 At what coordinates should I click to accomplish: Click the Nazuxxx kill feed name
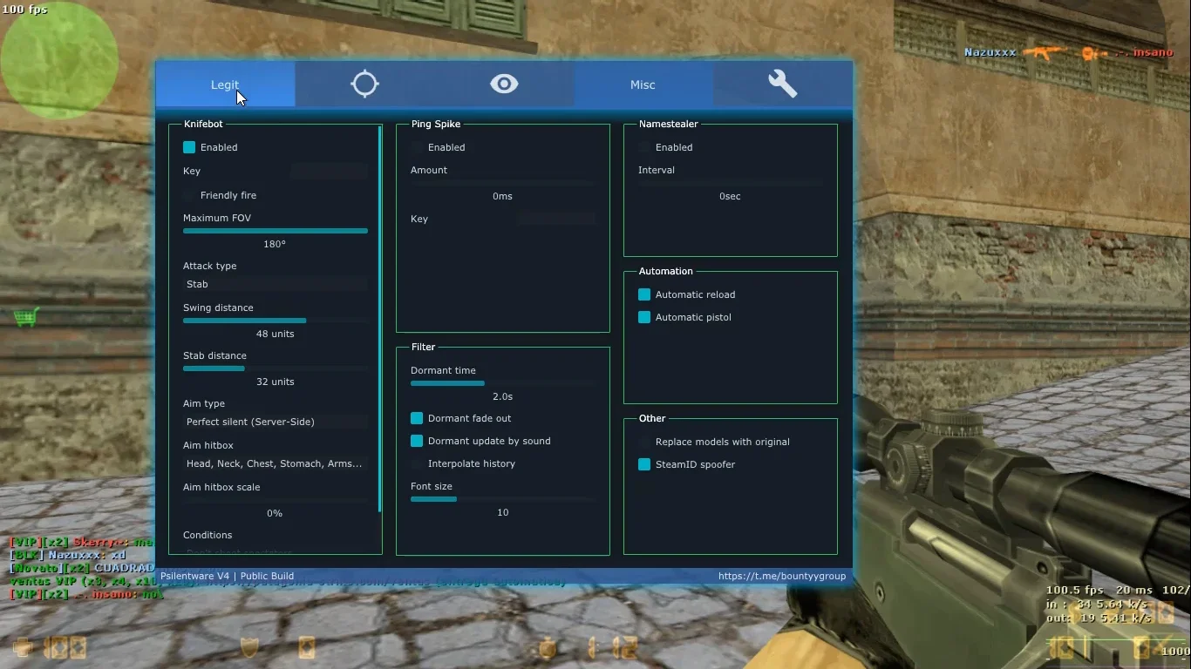pyautogui.click(x=990, y=52)
